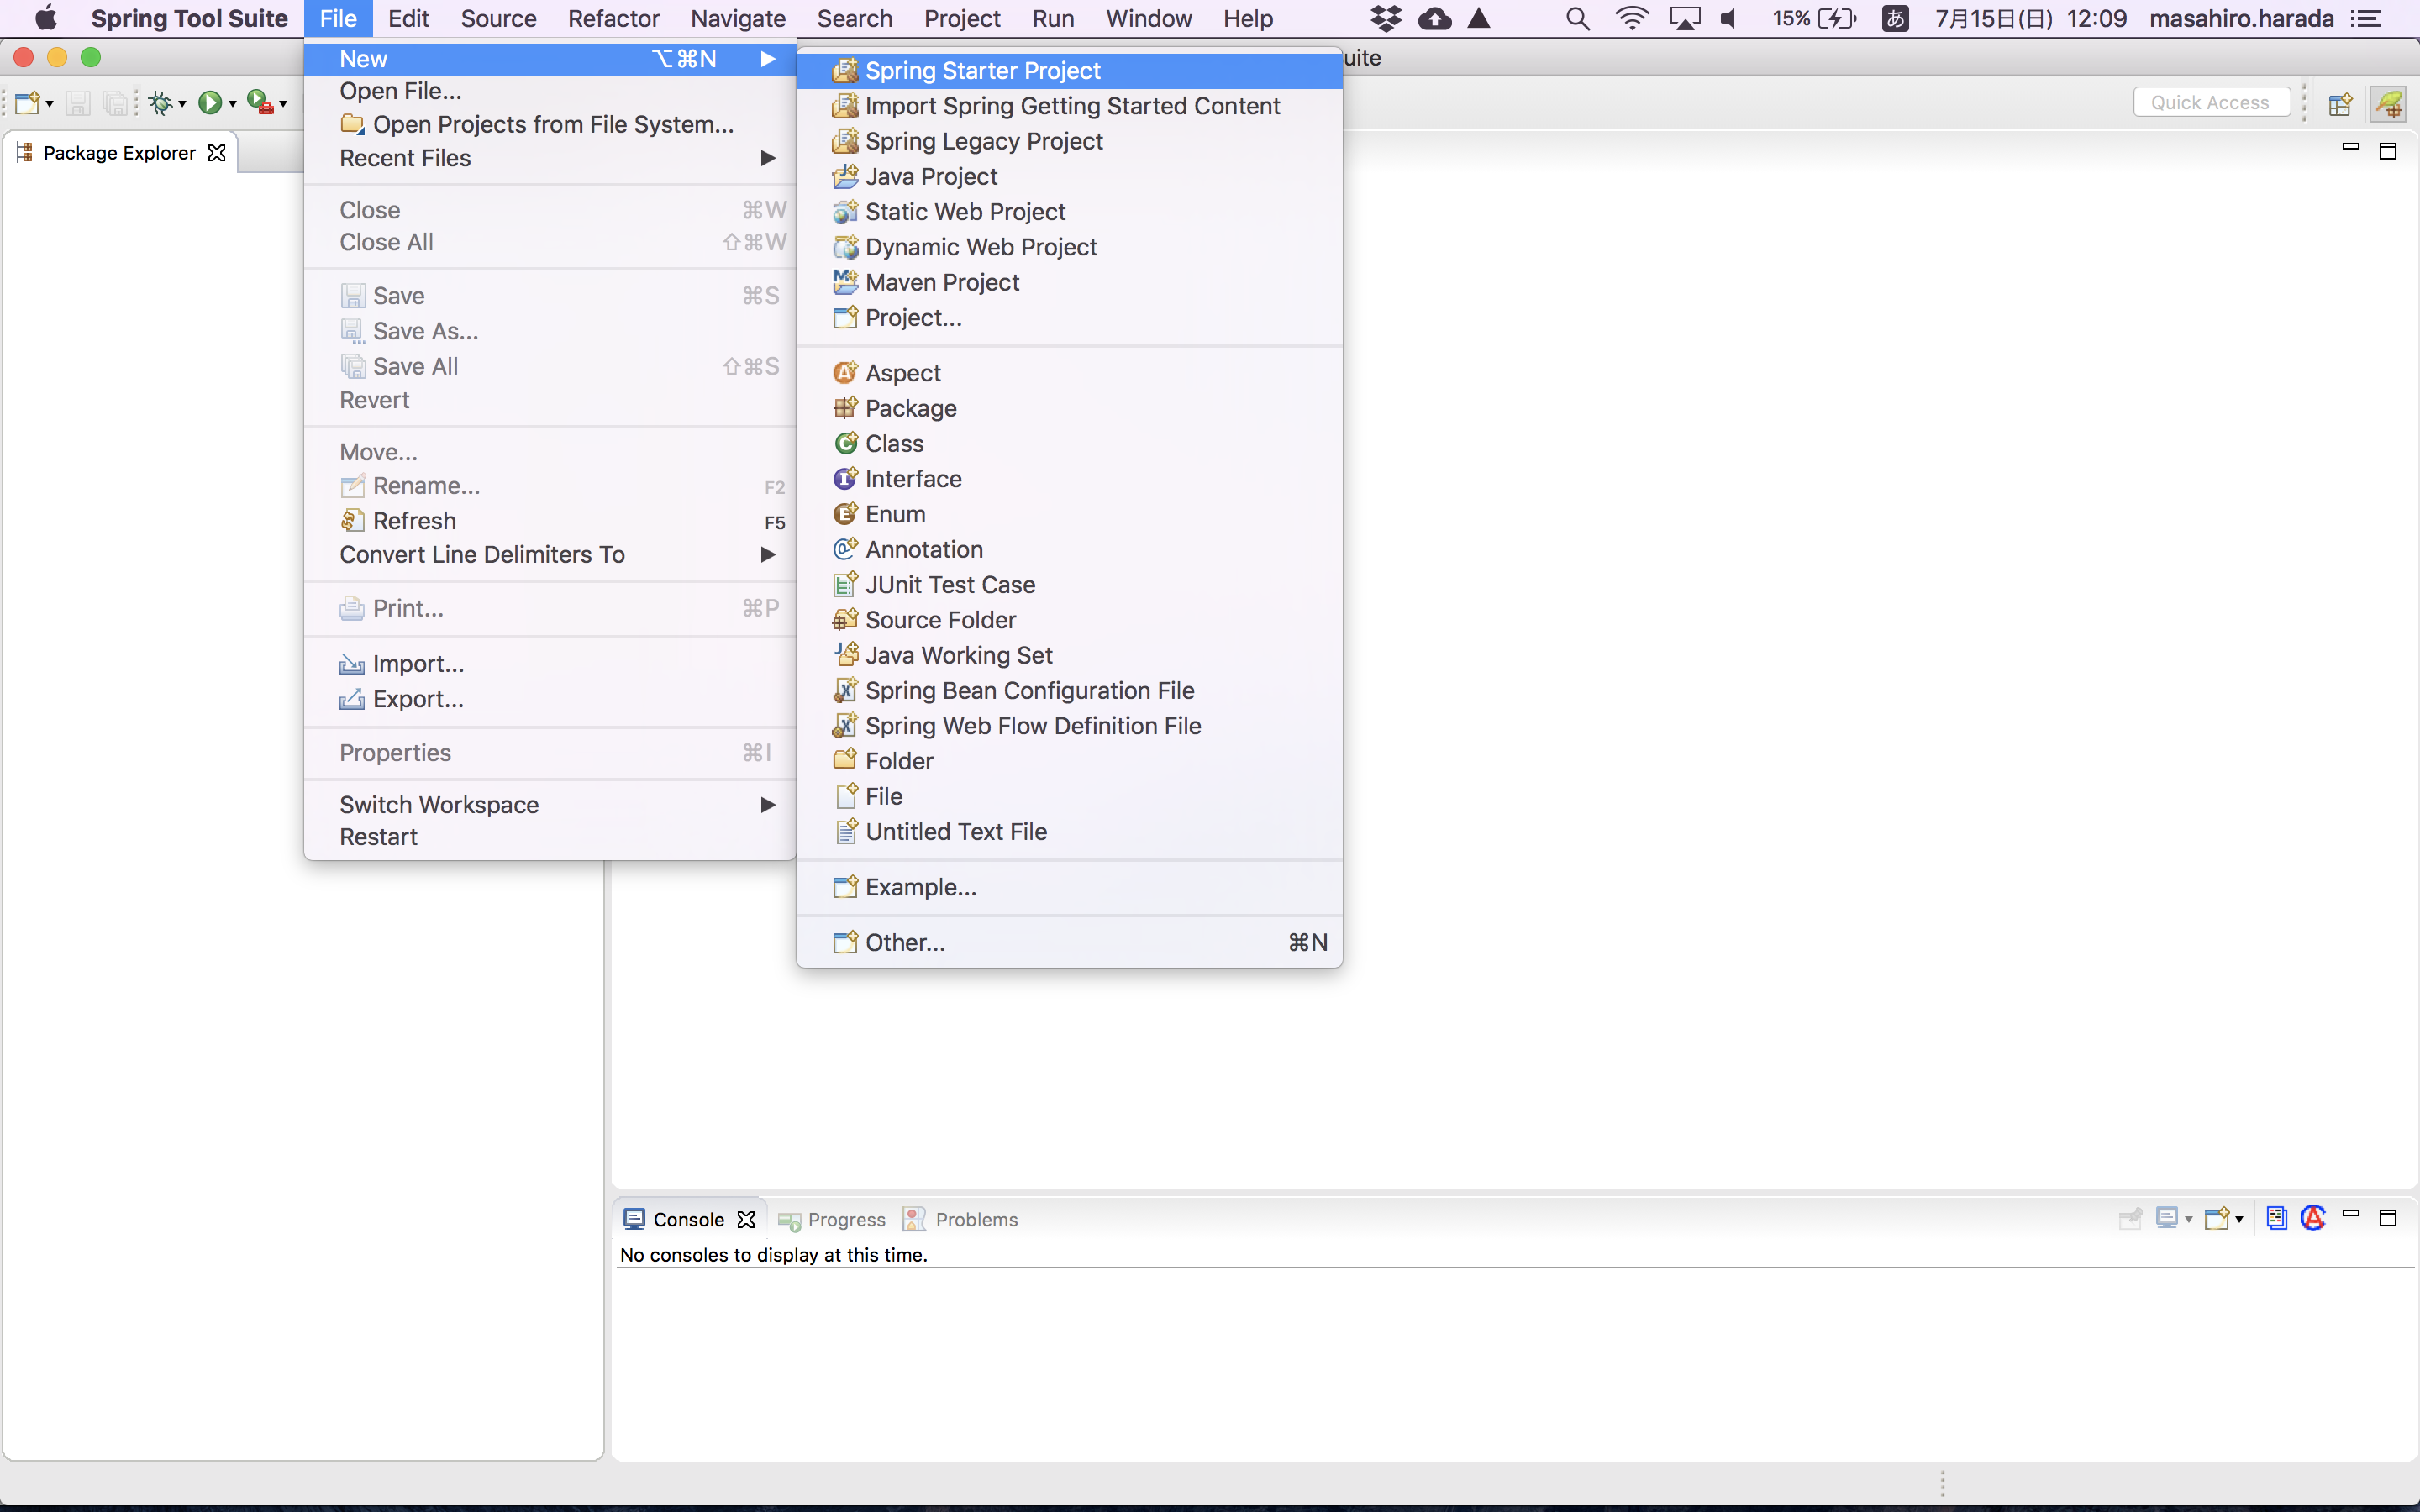Open the External Tools dropdown arrow
Image resolution: width=2420 pixels, height=1512 pixels.
pyautogui.click(x=283, y=104)
